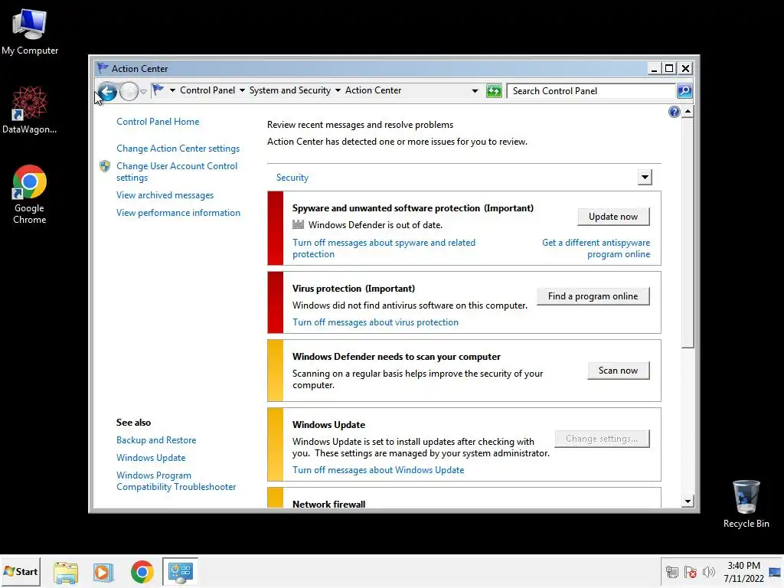This screenshot has height=588, width=784.
Task: Open Change User Account Control settings
Action: click(x=177, y=171)
